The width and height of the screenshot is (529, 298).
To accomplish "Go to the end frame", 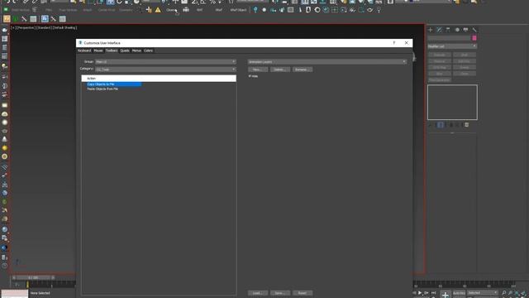I will pos(433,293).
